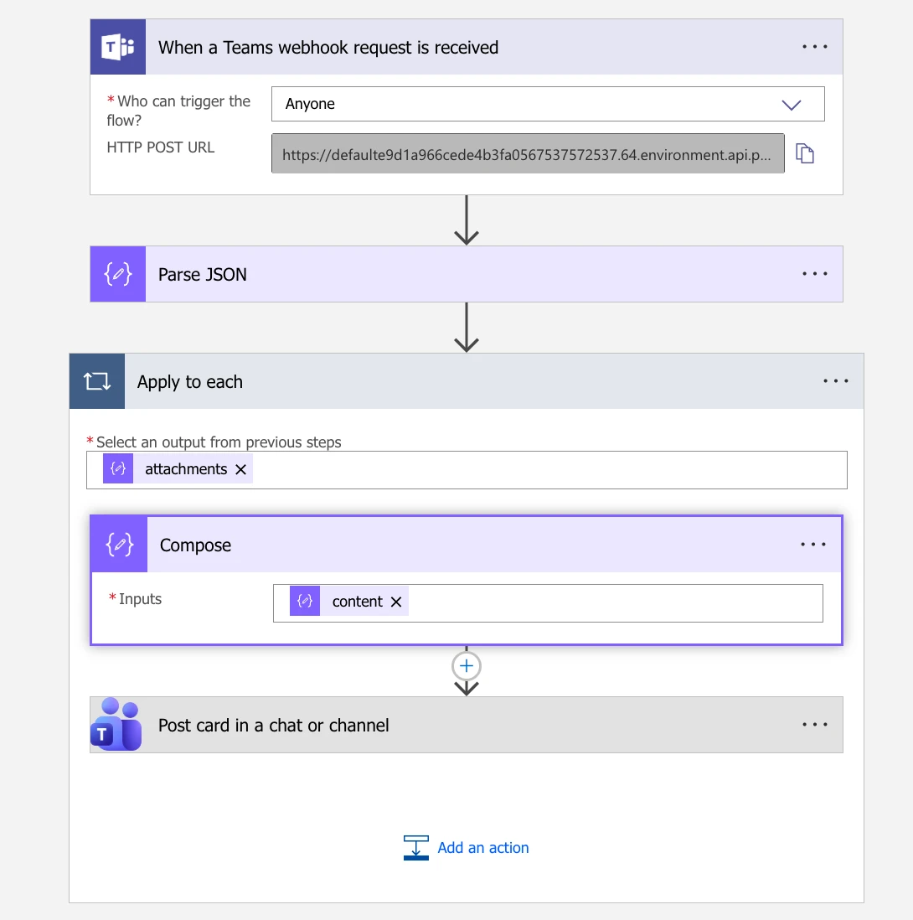Click the HTTP POST URL field

(x=528, y=153)
